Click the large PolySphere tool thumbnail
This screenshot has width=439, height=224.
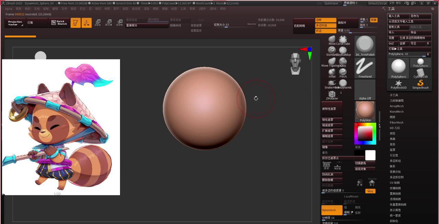(399, 68)
